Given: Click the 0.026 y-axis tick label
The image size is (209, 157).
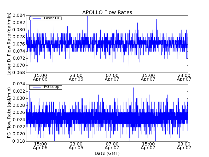Looking at the screenshot, I should (x=19, y=113).
